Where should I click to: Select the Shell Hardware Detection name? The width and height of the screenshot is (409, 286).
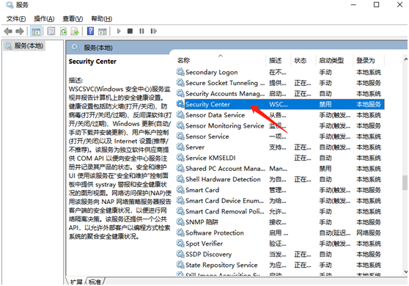(x=223, y=179)
